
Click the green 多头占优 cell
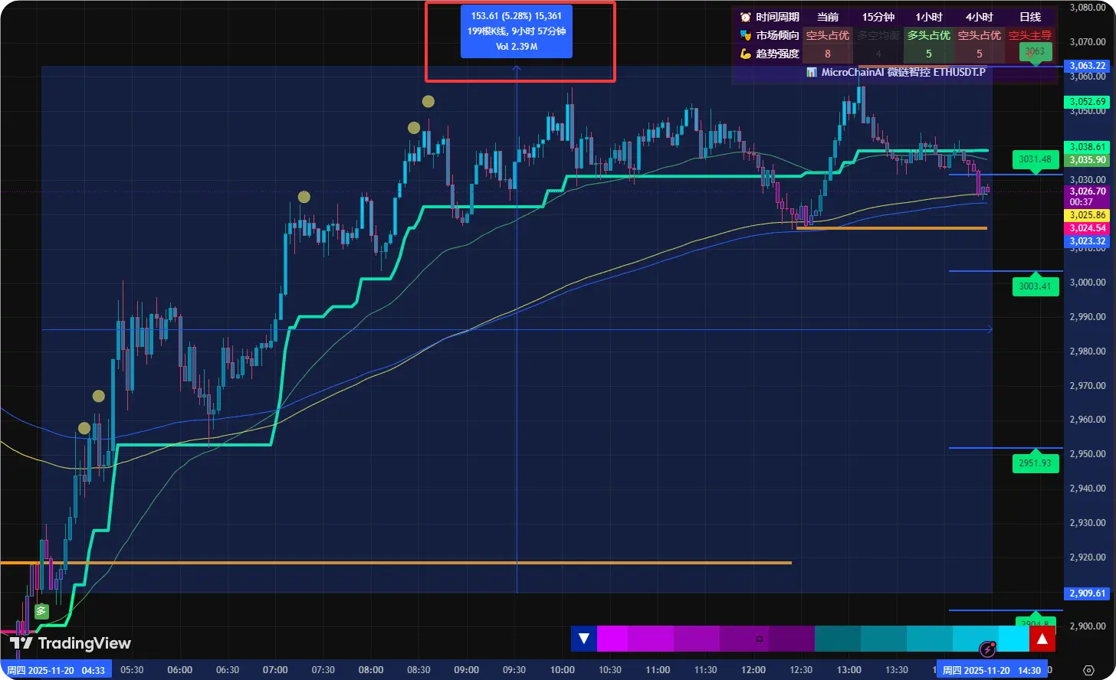(x=929, y=35)
